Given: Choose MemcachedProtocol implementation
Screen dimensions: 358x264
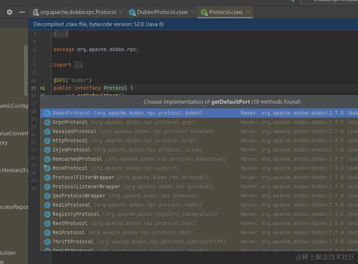Looking at the screenshot, I should click(199, 159).
